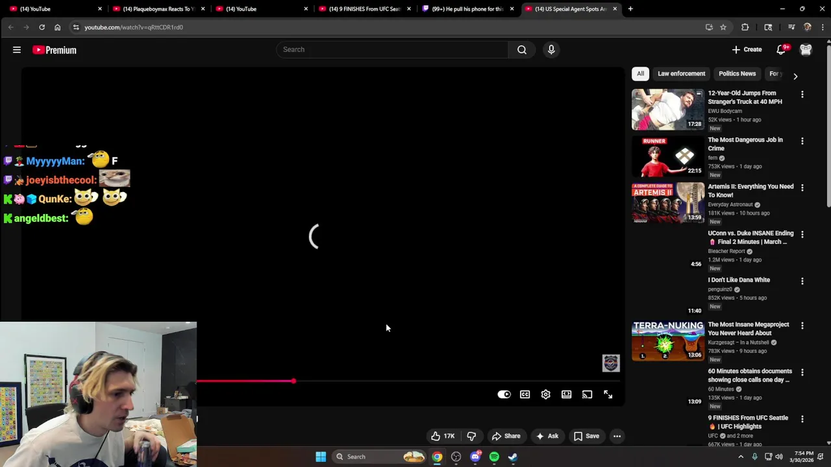Open options for I Don't Like Dana White
831x467 pixels.
[x=802, y=281]
